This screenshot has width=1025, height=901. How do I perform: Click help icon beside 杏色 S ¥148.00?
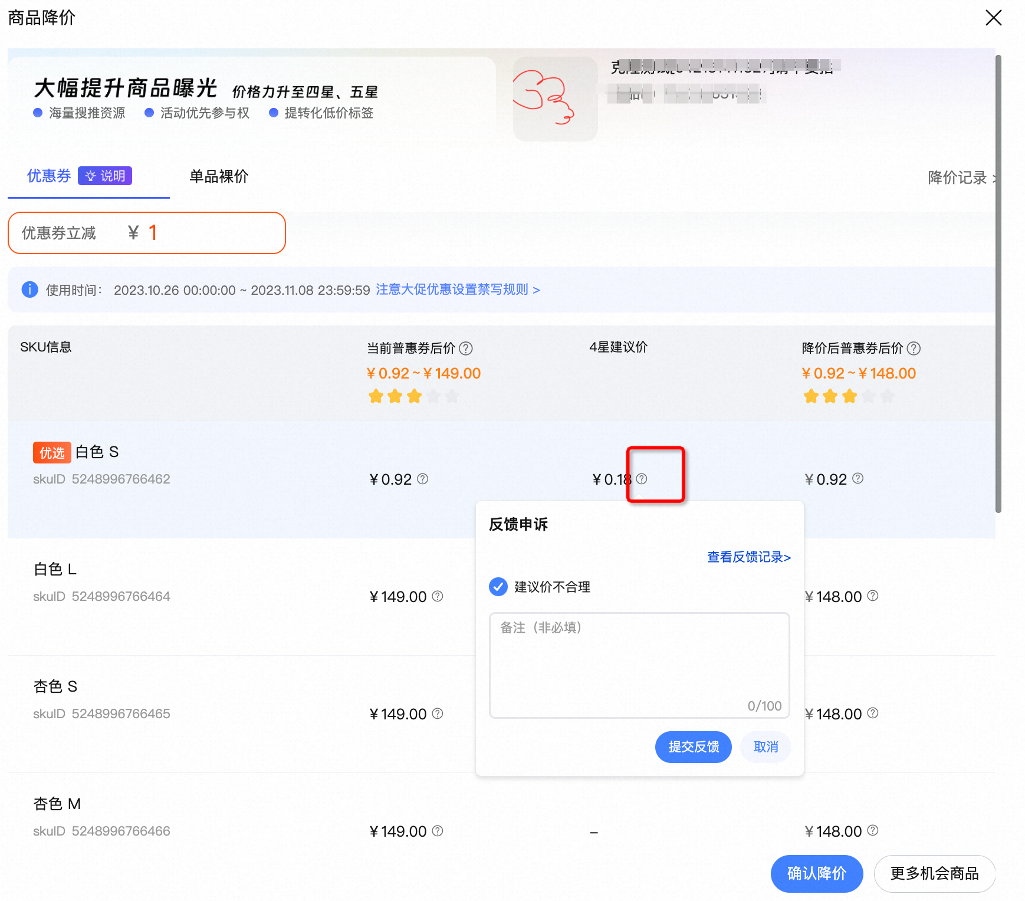873,713
